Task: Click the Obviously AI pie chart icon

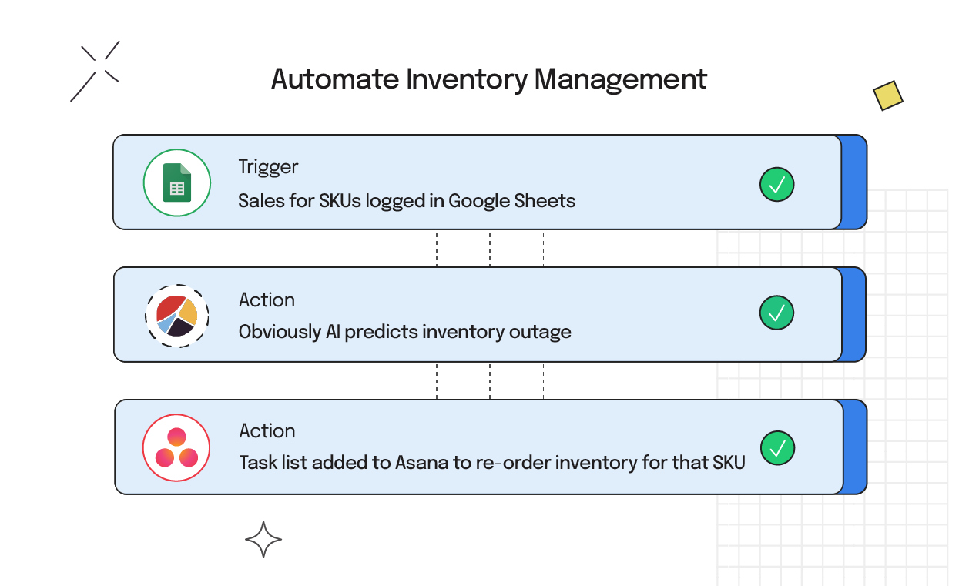Action: tap(177, 316)
